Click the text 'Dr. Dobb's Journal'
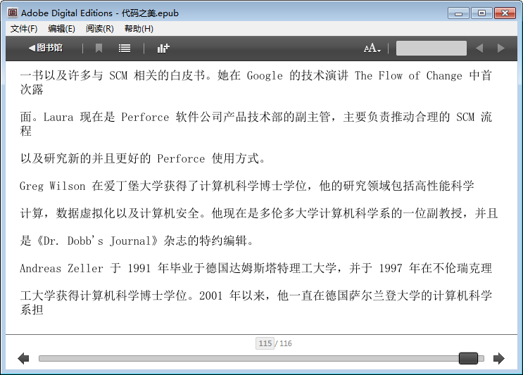 click(97, 241)
